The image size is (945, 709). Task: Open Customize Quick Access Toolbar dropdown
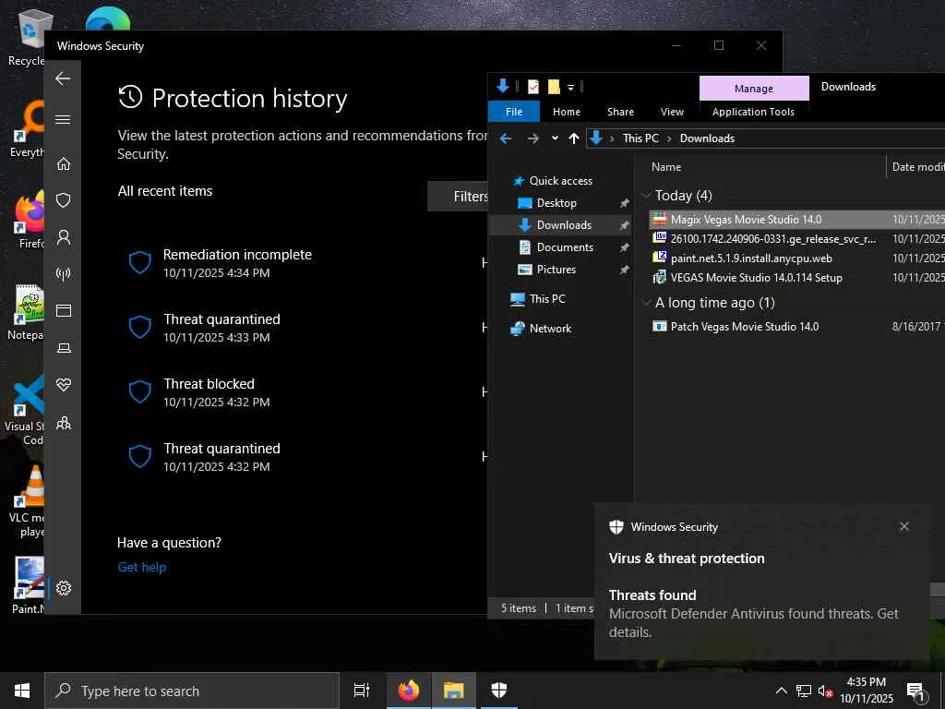pyautogui.click(x=570, y=88)
